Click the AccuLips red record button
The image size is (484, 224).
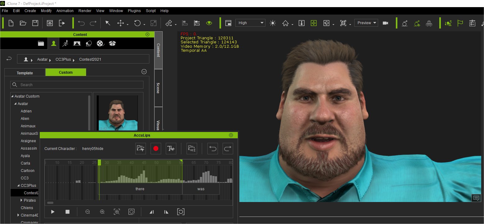pos(156,148)
